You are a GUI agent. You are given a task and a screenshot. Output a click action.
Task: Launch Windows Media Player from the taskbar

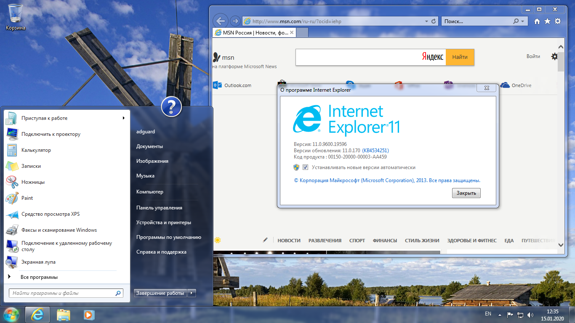click(x=88, y=315)
